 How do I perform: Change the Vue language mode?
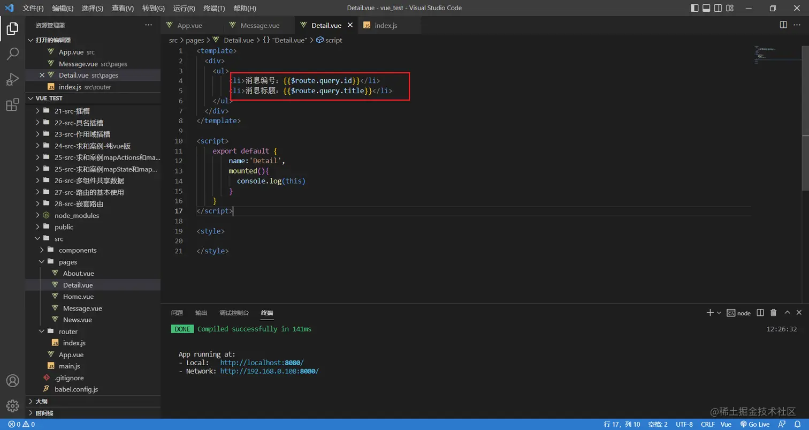726,424
